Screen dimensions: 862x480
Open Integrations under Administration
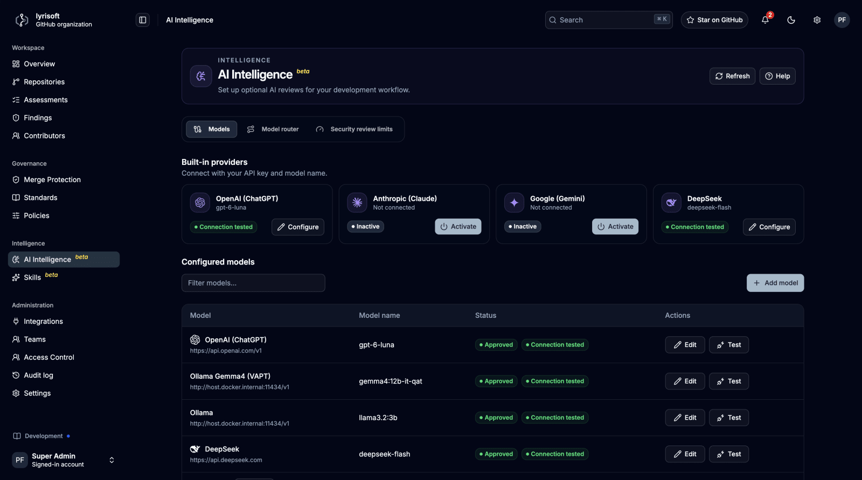point(64,321)
